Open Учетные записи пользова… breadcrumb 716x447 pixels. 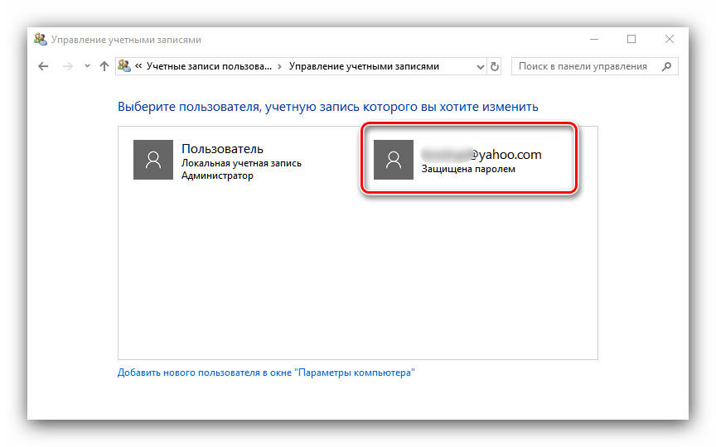(x=208, y=67)
